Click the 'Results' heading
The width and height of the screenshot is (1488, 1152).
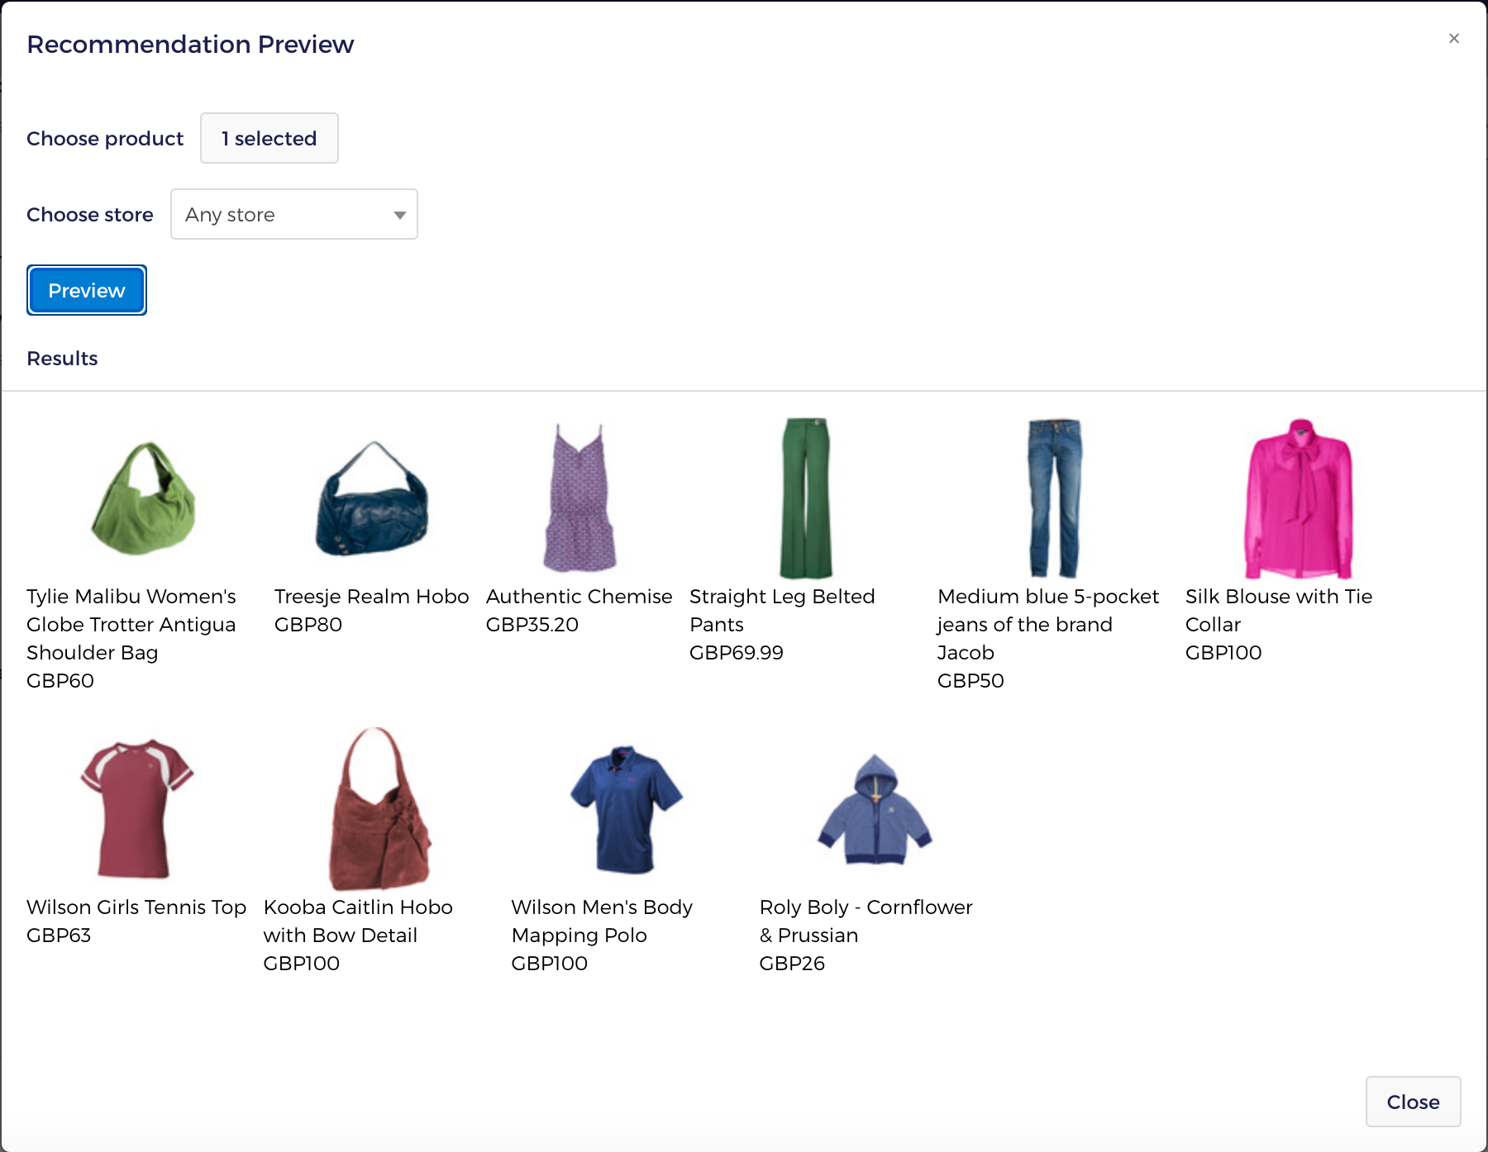pos(62,358)
